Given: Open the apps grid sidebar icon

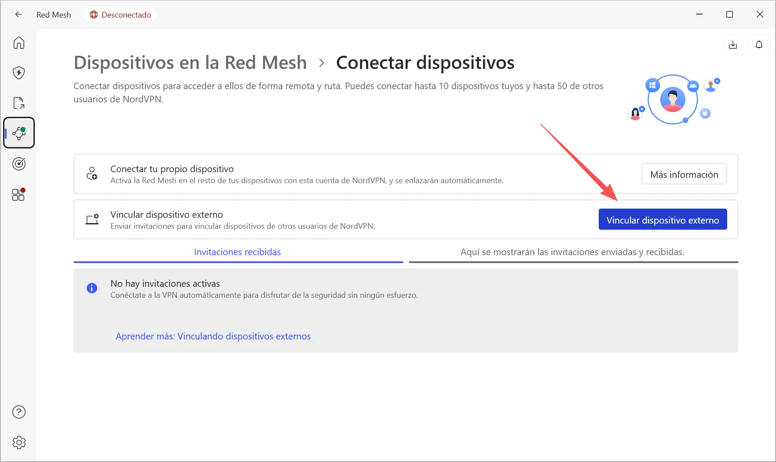Looking at the screenshot, I should (19, 194).
